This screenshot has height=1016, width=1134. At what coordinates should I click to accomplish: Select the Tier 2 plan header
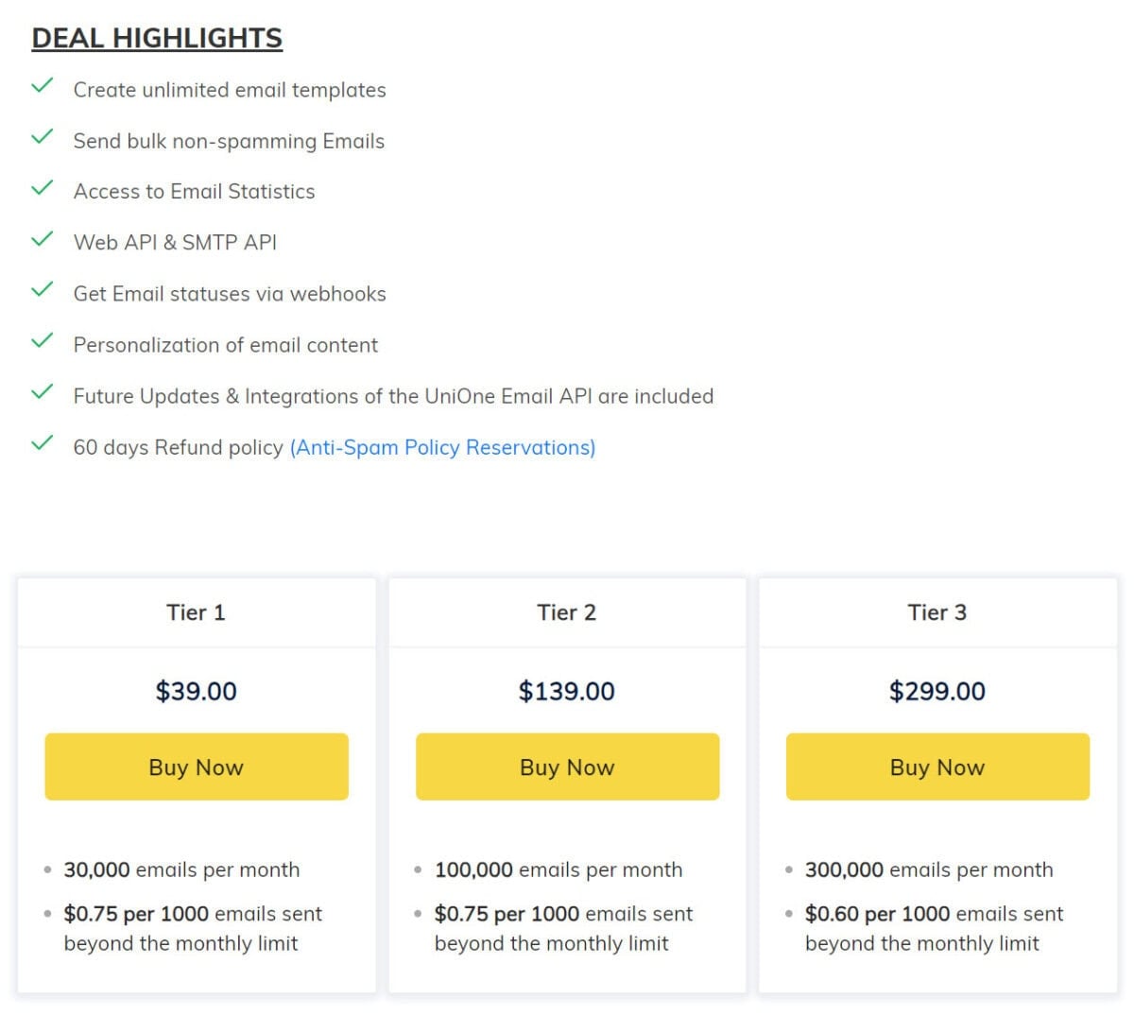pos(566,611)
